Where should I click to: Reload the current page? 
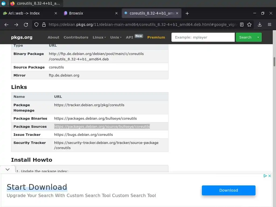[26, 25]
